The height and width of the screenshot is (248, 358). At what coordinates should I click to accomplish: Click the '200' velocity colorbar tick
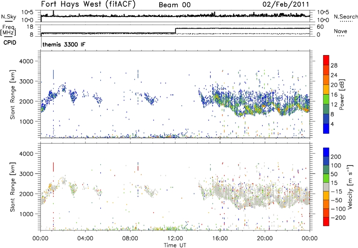tap(336, 157)
